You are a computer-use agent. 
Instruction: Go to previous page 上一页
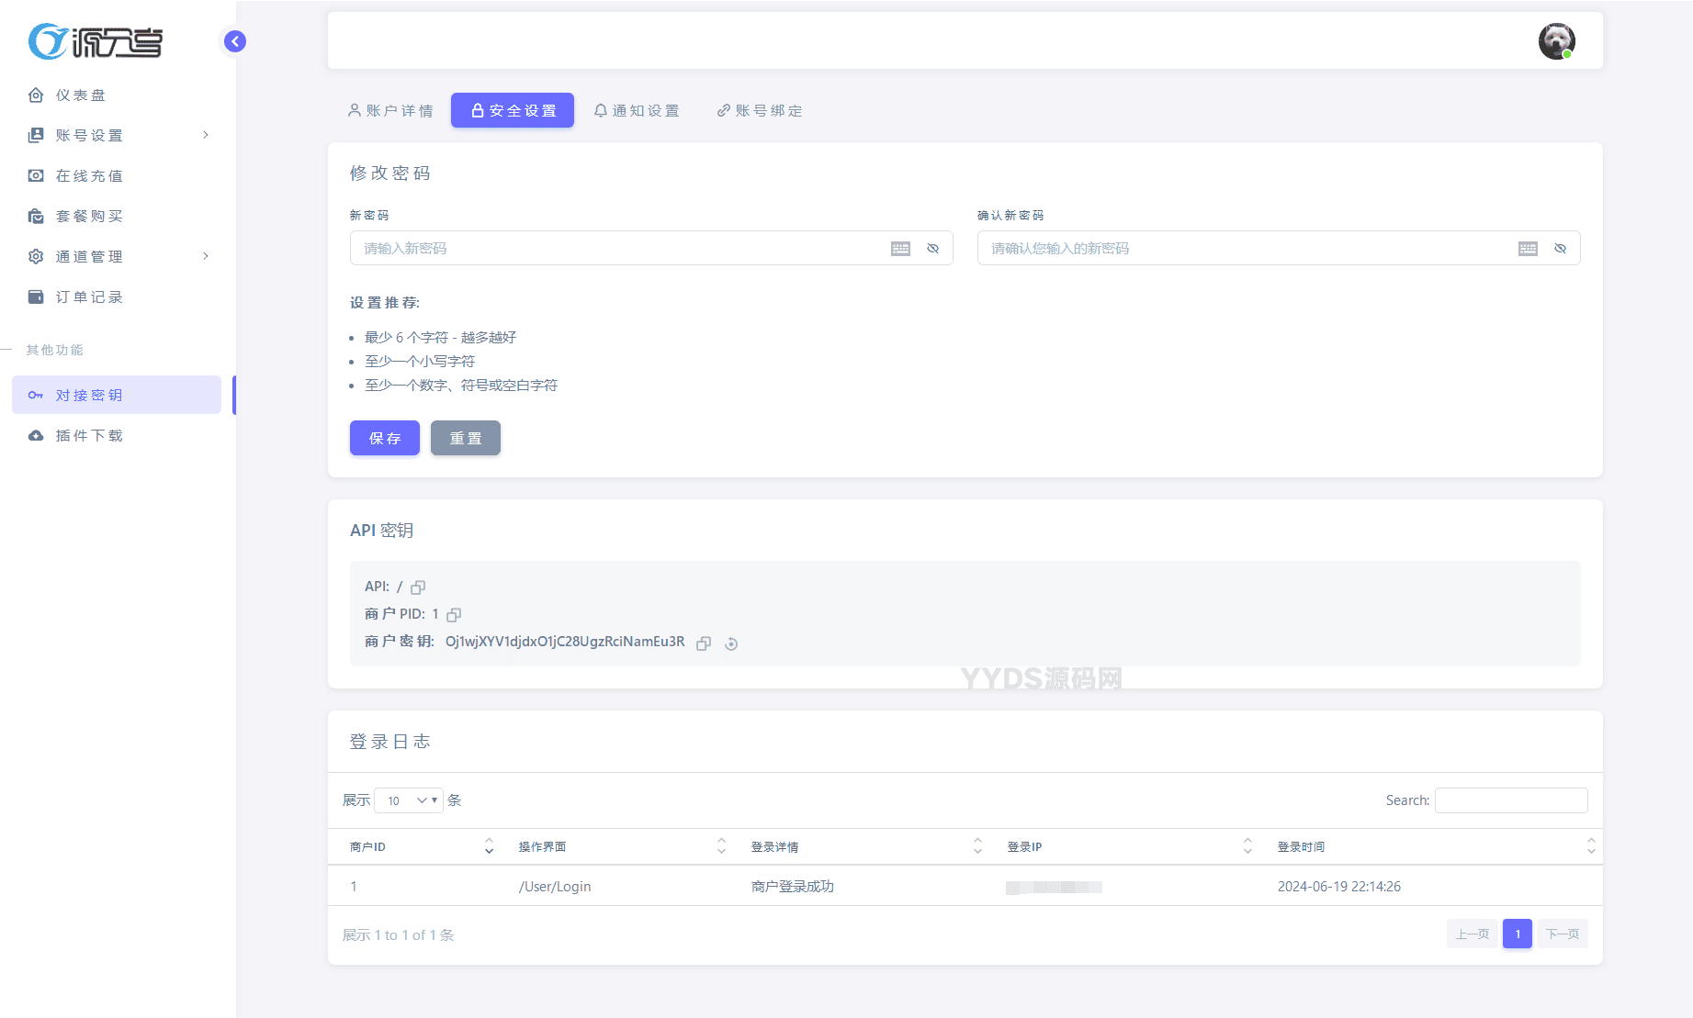click(1473, 934)
